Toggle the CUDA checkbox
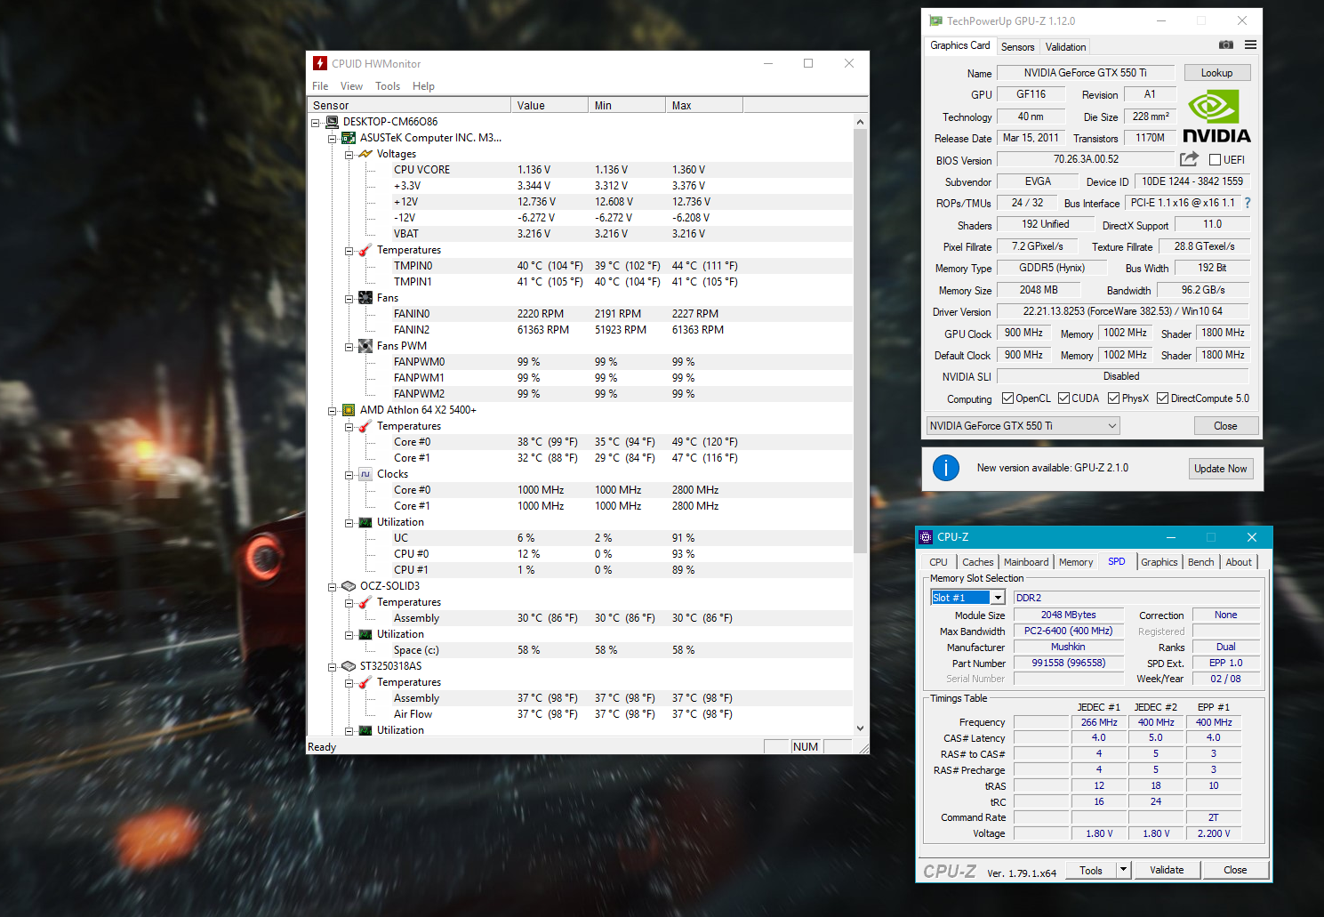 1063,398
